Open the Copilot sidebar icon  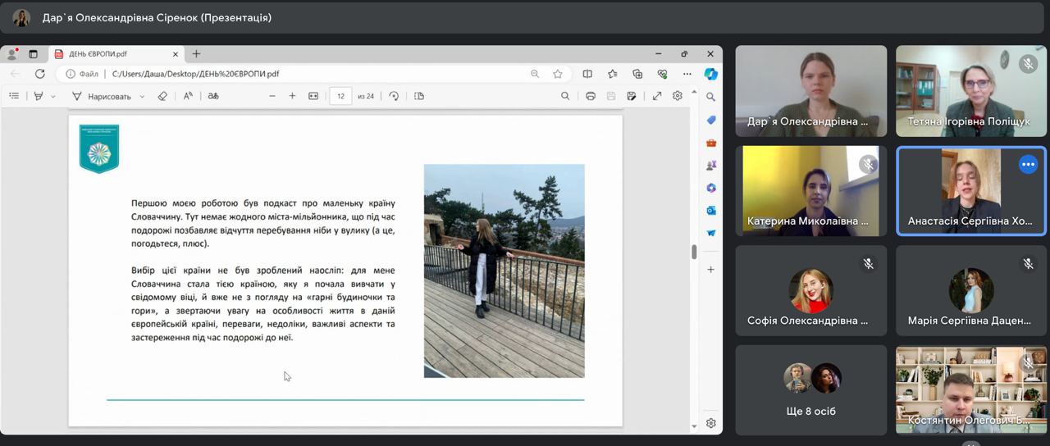[711, 74]
